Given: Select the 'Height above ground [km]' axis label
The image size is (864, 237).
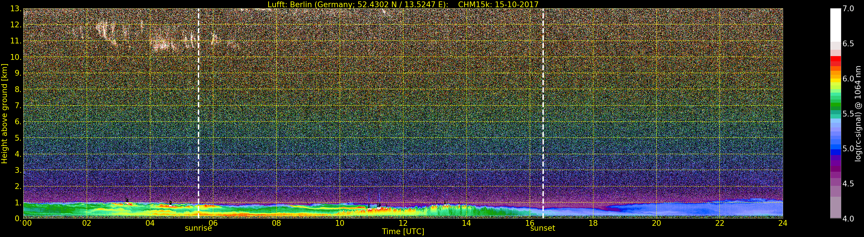Looking at the screenshot, I should pos(4,114).
